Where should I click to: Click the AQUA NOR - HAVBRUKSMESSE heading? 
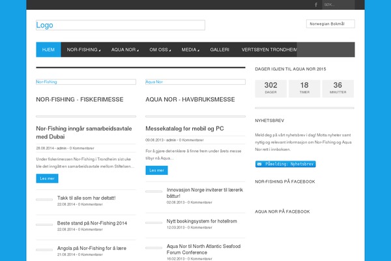190,99
